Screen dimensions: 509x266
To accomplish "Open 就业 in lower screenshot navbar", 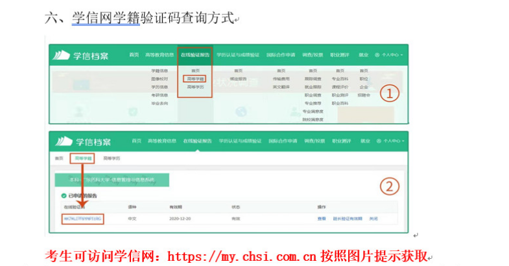I will [365, 141].
